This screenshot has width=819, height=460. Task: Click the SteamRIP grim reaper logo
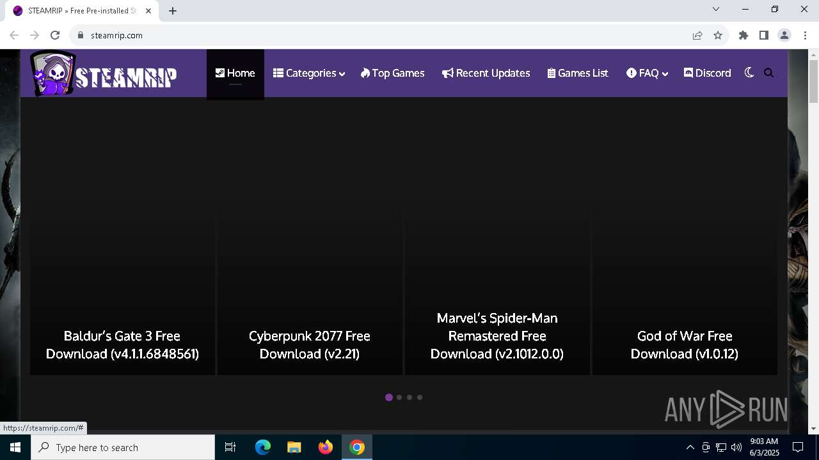53,73
